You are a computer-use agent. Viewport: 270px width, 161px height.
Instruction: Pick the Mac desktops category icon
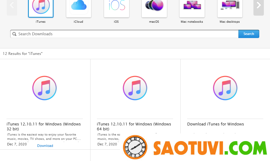pos(229,8)
